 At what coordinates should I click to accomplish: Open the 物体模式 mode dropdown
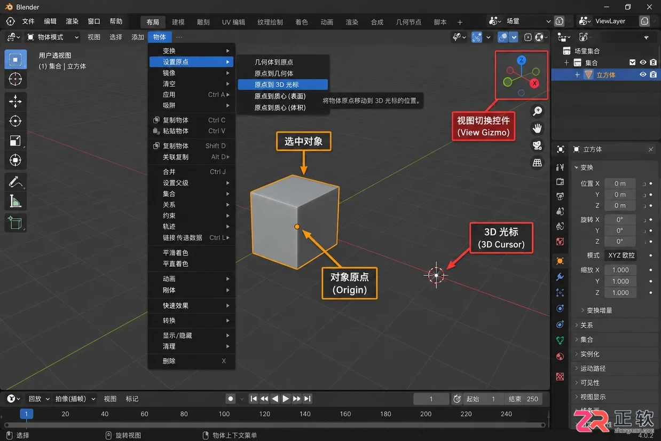coord(53,37)
